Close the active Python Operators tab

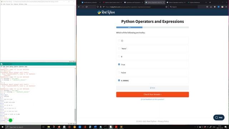(x=164, y=3)
